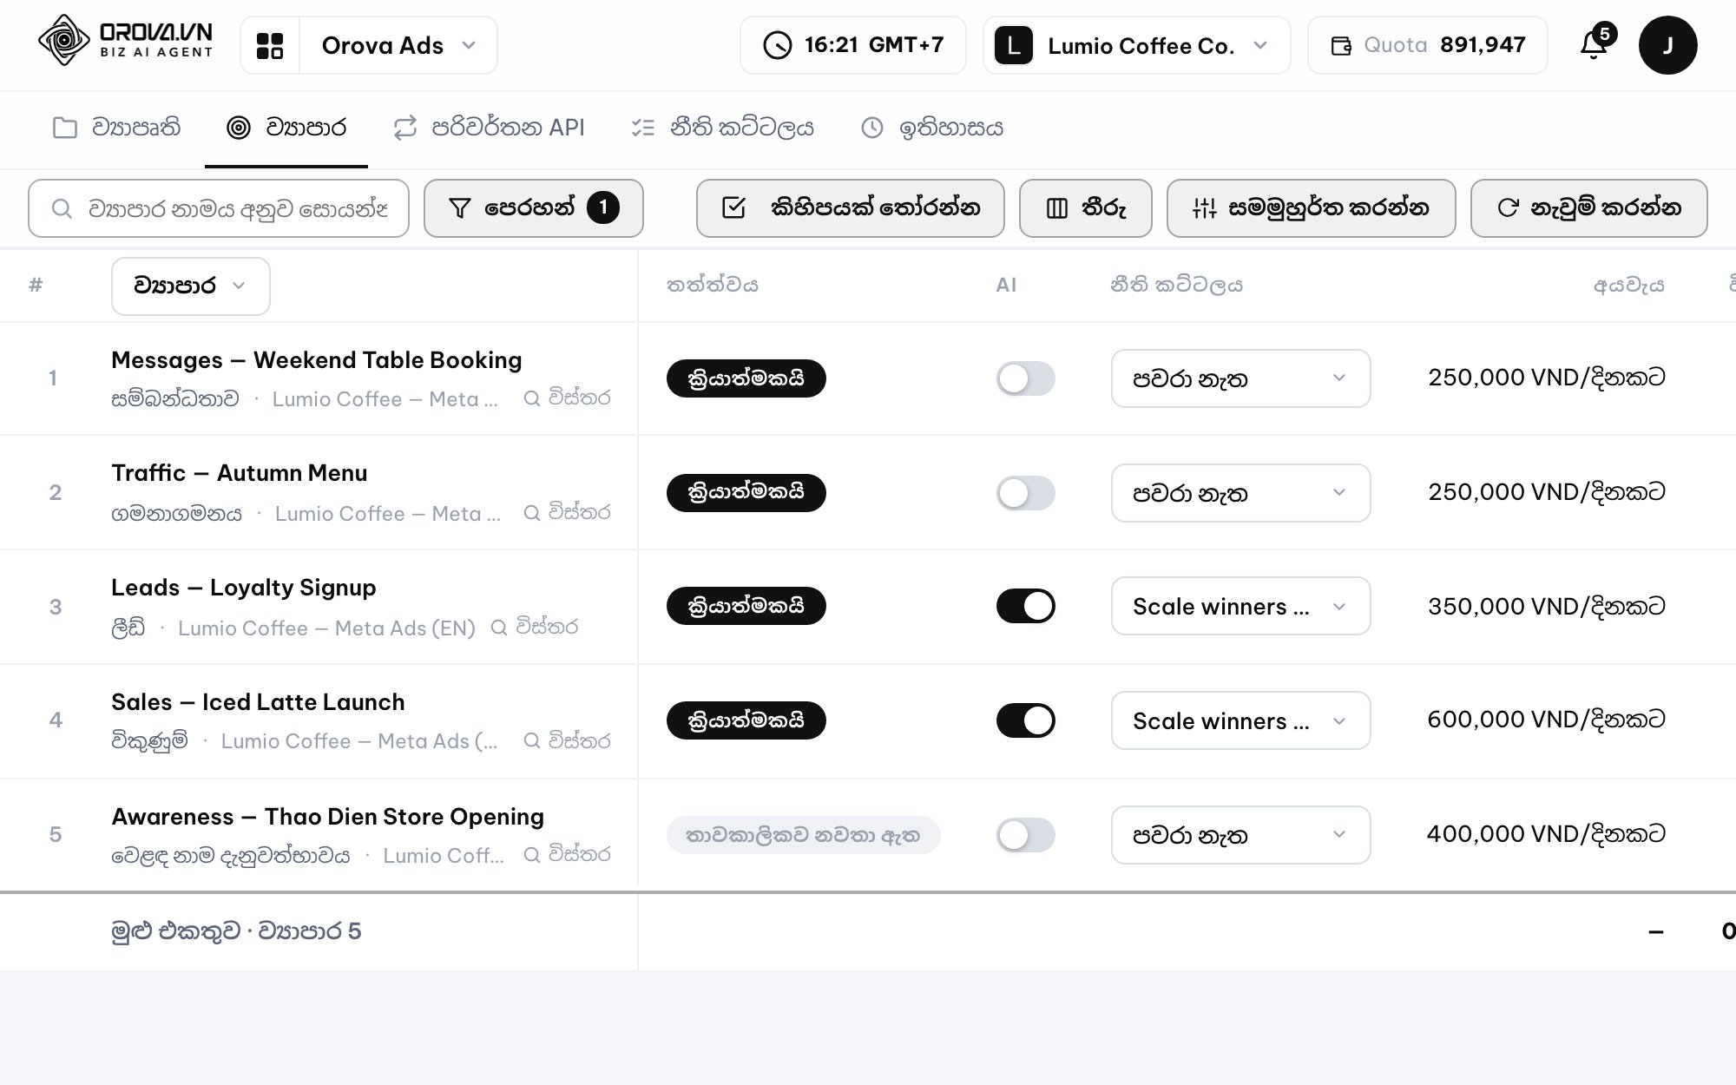Open the notifications bell

tap(1594, 44)
